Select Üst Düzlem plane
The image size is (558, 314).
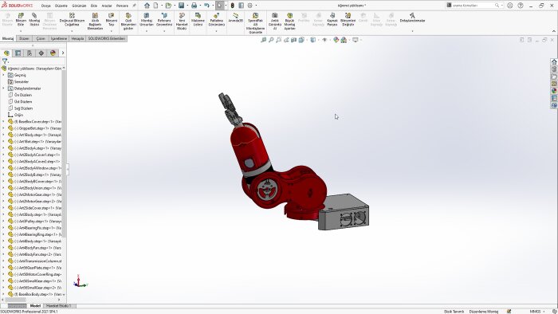coord(23,102)
